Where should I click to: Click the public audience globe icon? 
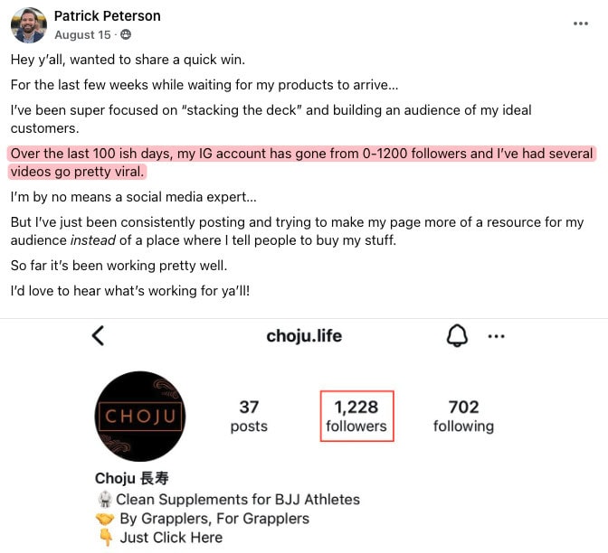pyautogui.click(x=126, y=34)
